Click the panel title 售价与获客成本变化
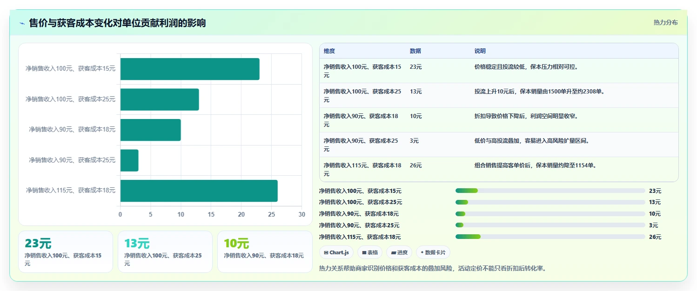 (117, 23)
